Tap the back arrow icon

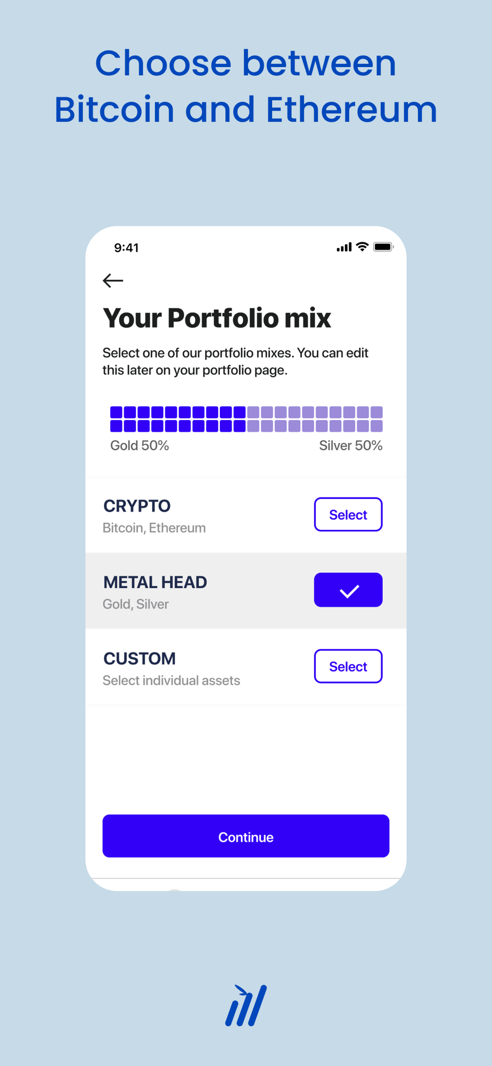pos(113,280)
